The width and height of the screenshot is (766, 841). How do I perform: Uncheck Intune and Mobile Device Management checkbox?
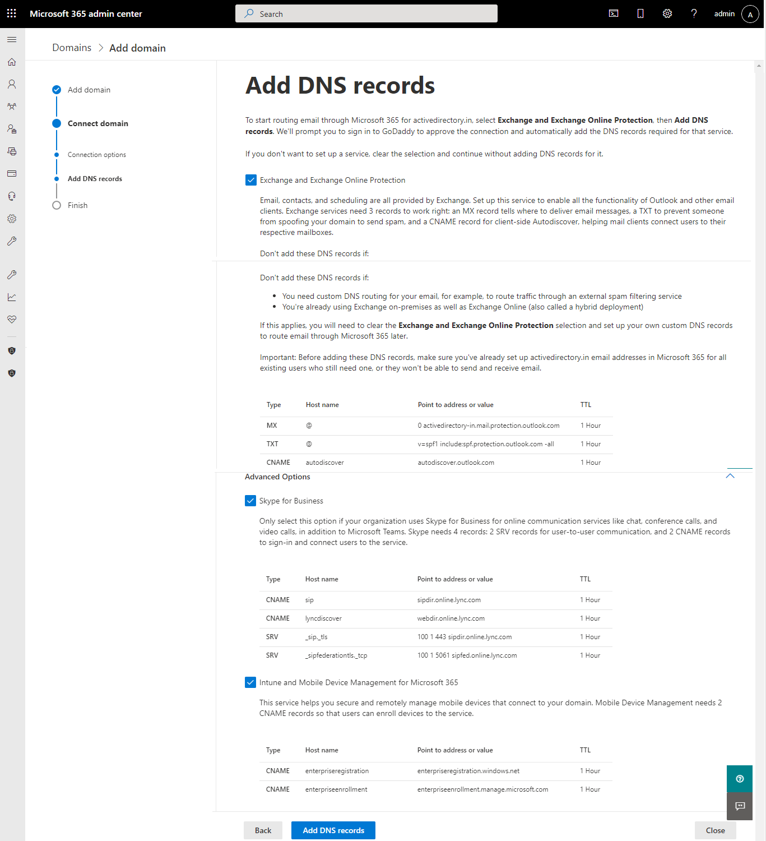point(250,682)
